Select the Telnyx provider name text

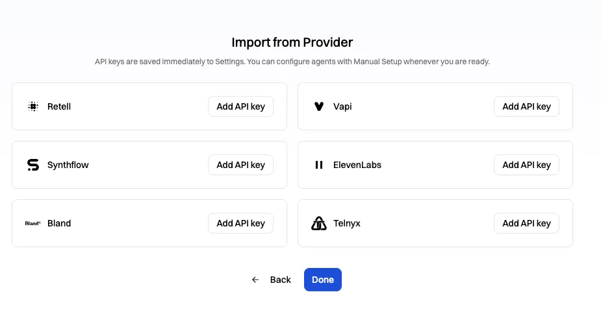click(347, 223)
